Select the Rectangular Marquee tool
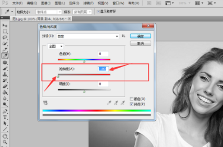The image size is (223, 147). (x=5, y=32)
